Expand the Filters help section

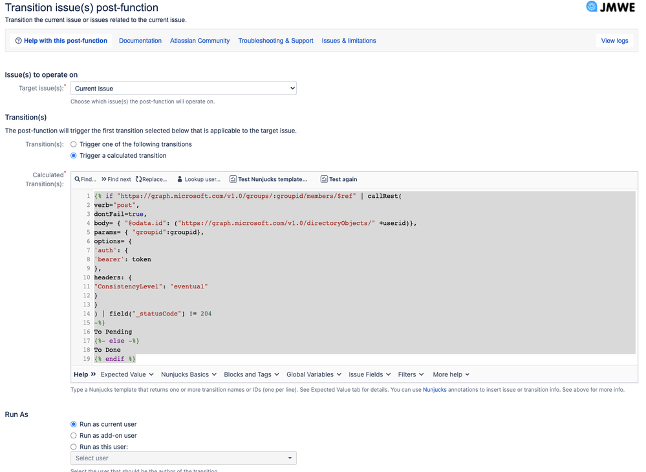(x=411, y=374)
